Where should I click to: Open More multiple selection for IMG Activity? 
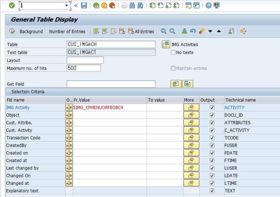pos(191,108)
